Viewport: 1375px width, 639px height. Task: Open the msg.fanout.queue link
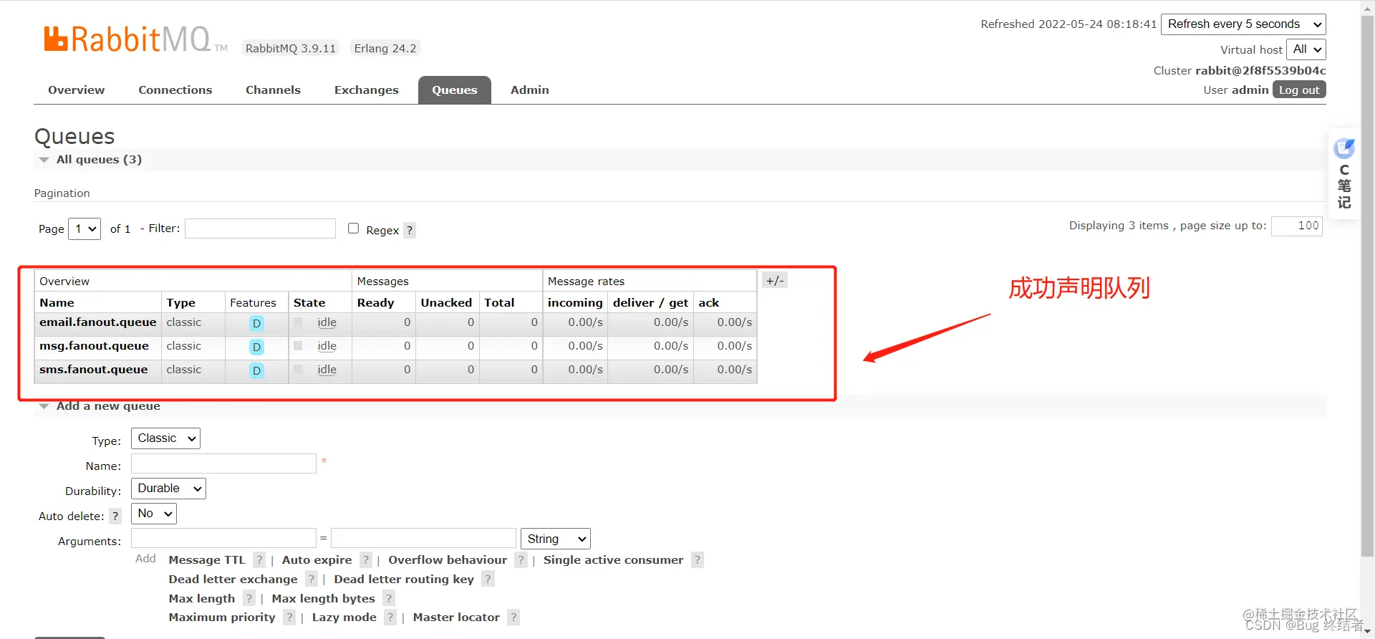tap(94, 346)
